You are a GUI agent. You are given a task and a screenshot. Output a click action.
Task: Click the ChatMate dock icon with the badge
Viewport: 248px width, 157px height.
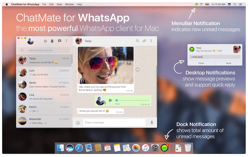[164, 148]
